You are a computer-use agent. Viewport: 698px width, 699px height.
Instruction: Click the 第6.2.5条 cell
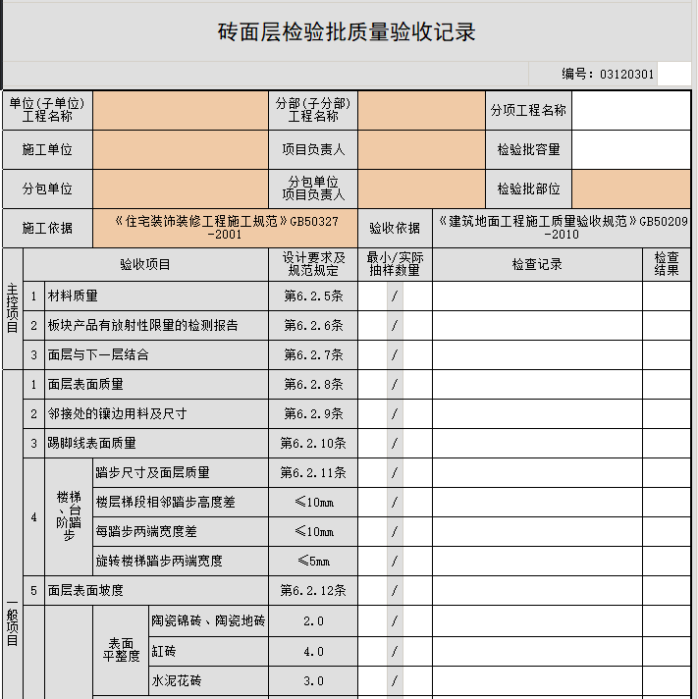pyautogui.click(x=313, y=296)
